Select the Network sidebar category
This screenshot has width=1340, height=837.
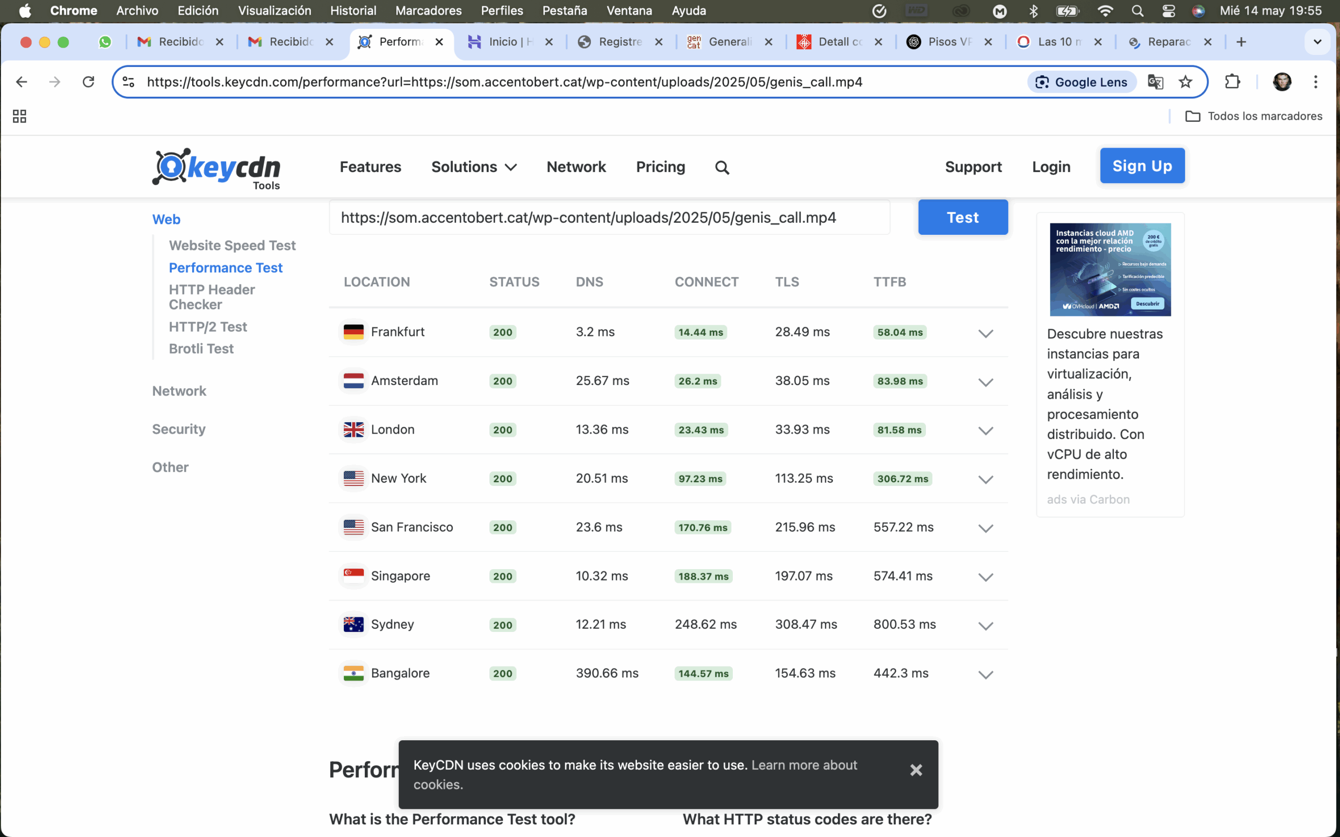coord(179,391)
